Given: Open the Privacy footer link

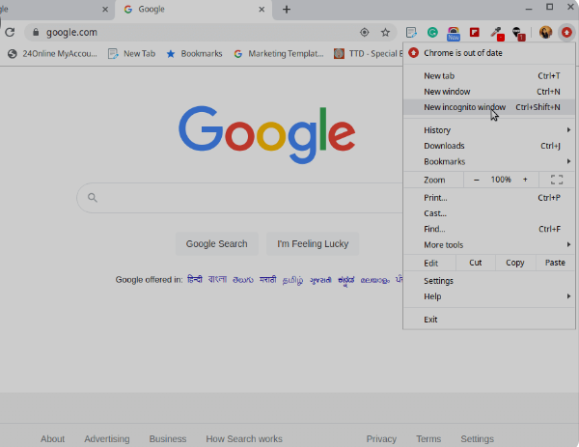Looking at the screenshot, I should click(x=381, y=439).
